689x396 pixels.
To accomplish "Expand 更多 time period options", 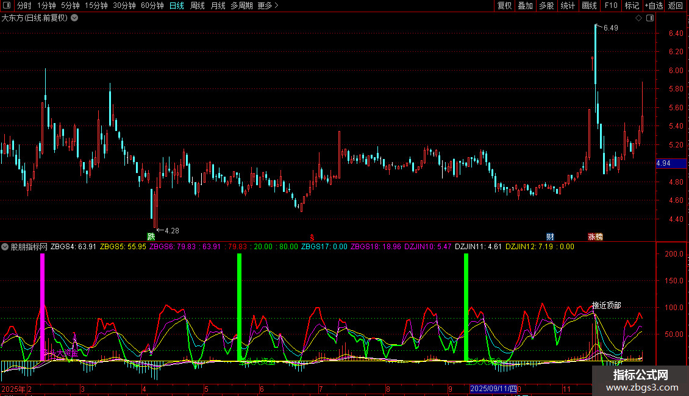I will (268, 5).
